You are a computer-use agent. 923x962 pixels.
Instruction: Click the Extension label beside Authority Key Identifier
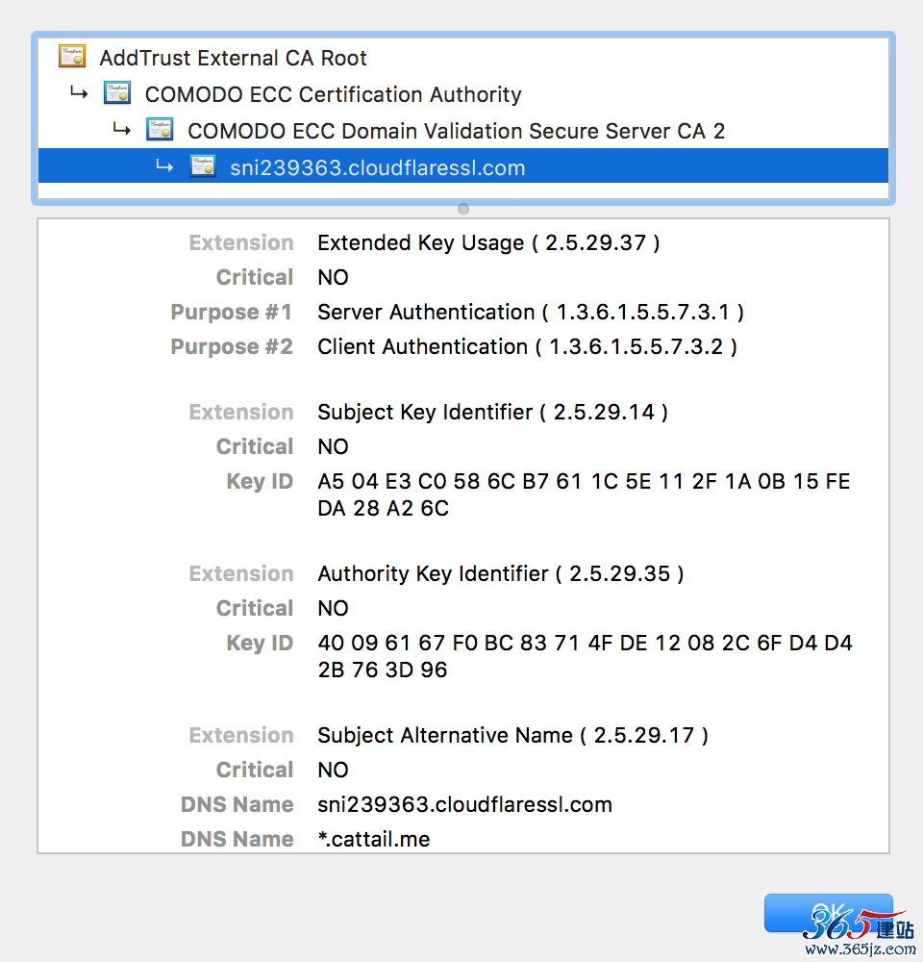click(x=241, y=573)
